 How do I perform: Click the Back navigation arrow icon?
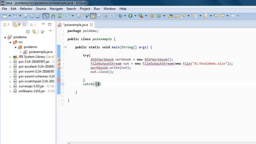click(x=222, y=16)
